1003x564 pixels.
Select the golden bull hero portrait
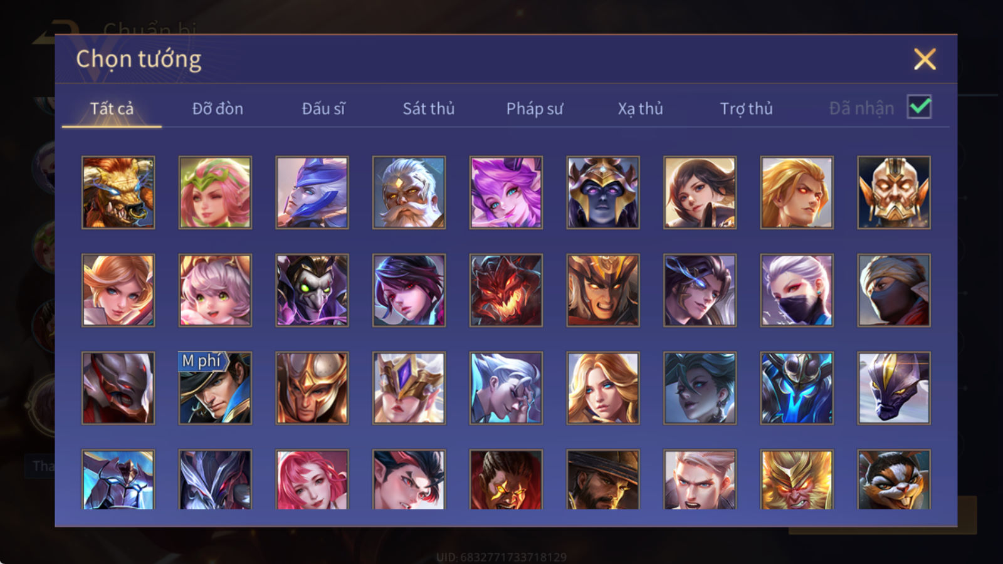pos(118,192)
